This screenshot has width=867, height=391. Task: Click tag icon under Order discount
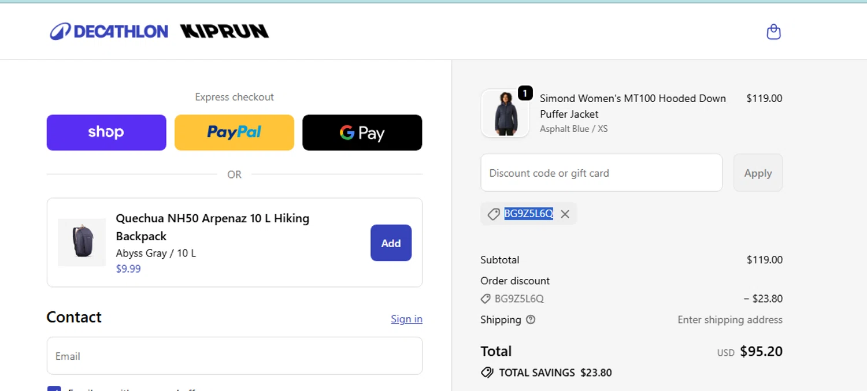point(486,299)
